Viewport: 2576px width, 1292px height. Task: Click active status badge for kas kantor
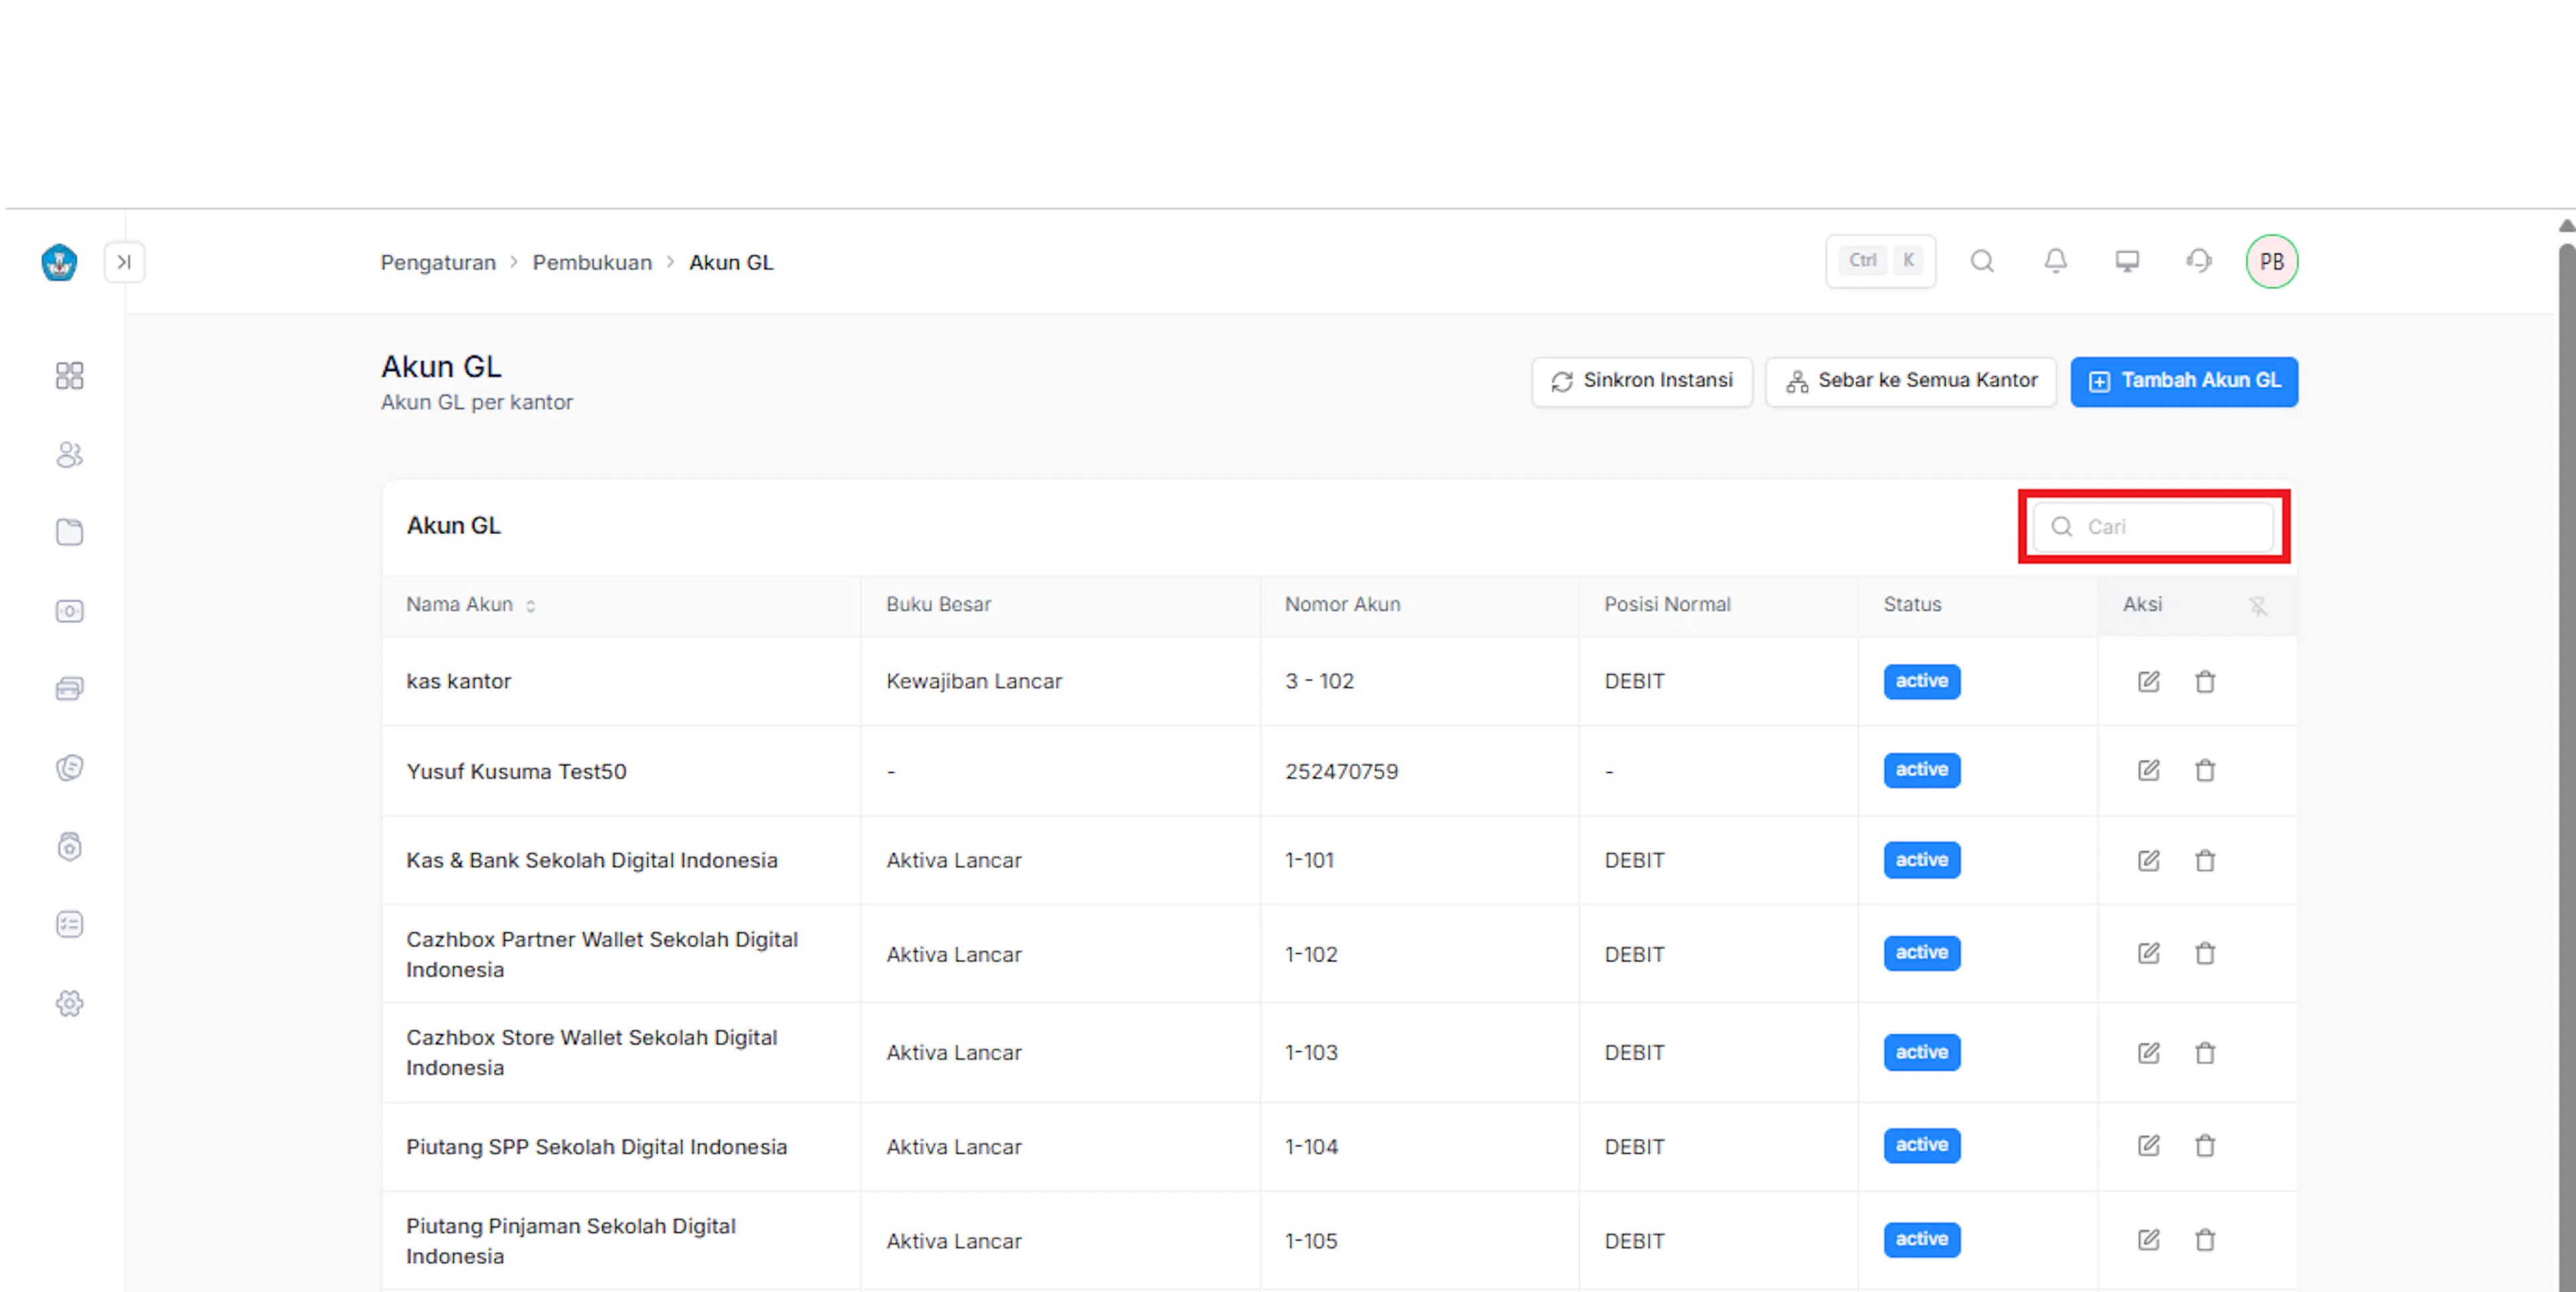1921,681
